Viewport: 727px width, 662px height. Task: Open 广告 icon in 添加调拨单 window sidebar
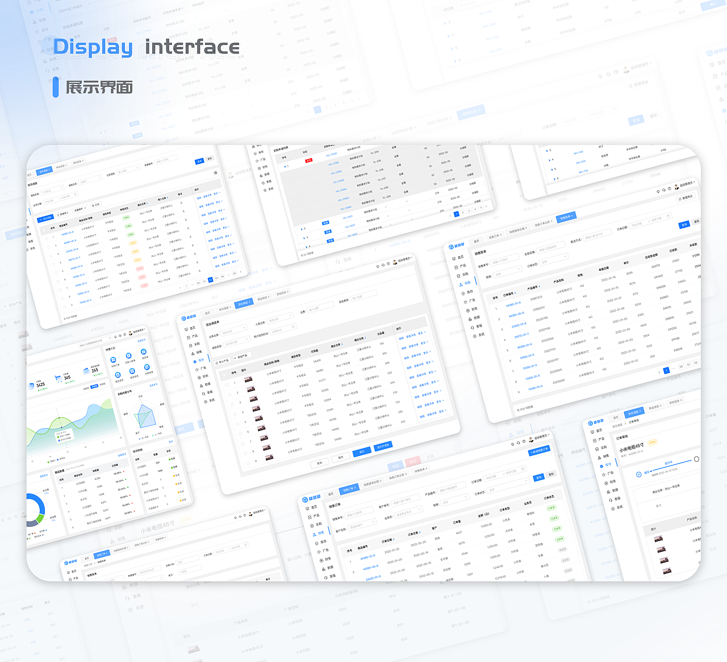[x=197, y=370]
